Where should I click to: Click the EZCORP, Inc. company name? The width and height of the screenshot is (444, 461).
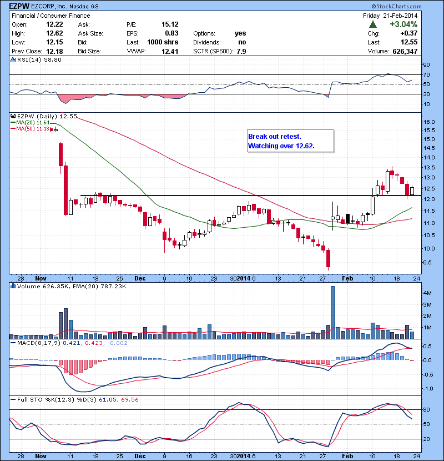(49, 6)
